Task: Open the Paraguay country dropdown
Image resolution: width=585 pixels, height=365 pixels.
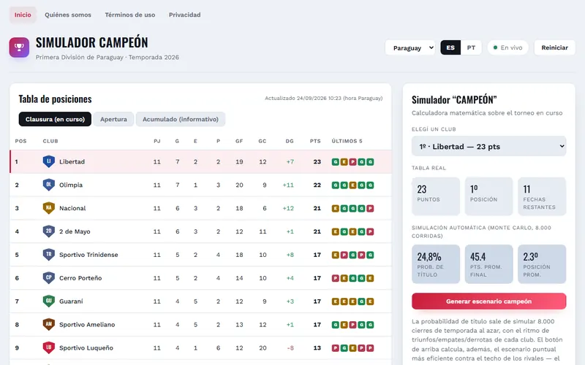Action: (410, 47)
